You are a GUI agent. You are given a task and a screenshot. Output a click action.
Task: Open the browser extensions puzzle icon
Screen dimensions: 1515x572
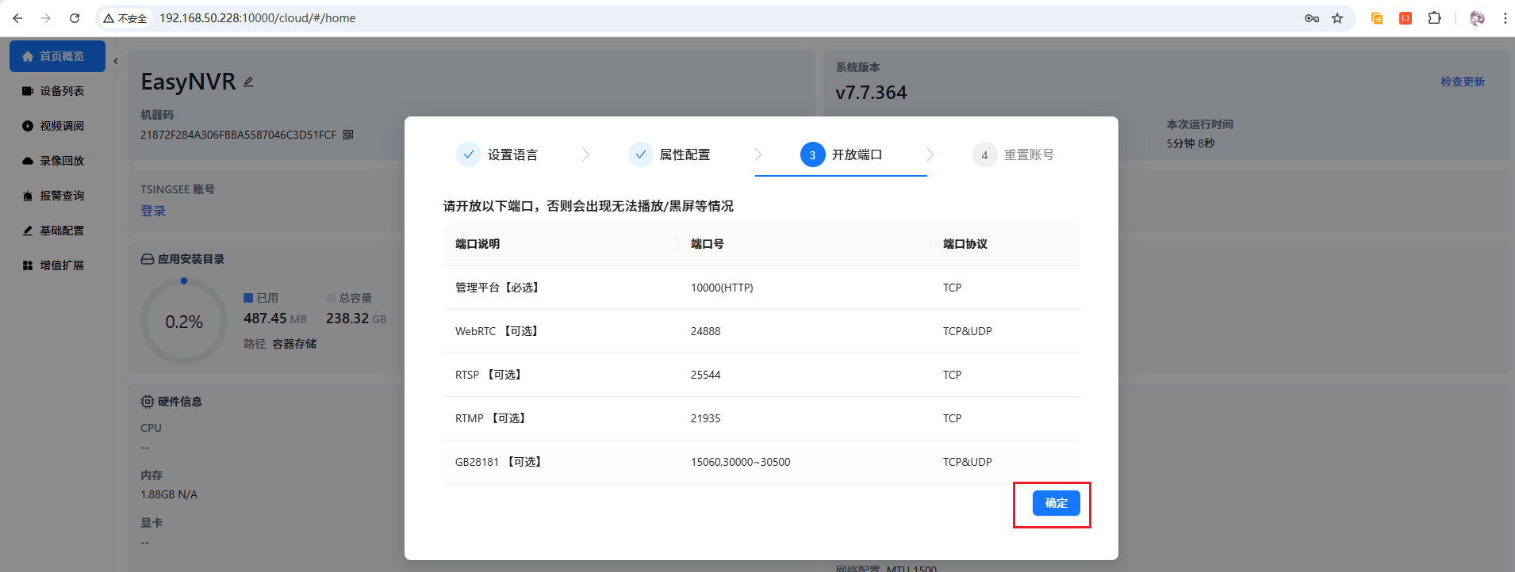point(1434,18)
